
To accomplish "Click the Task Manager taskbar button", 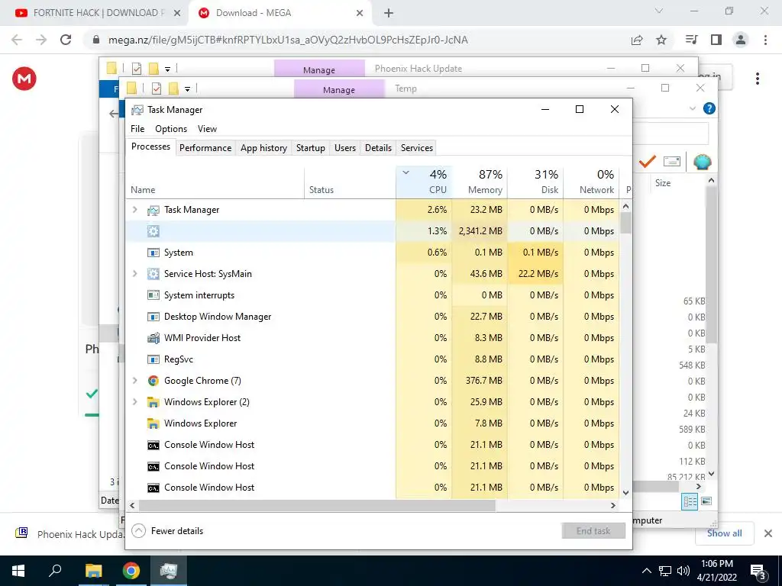I will pos(169,571).
